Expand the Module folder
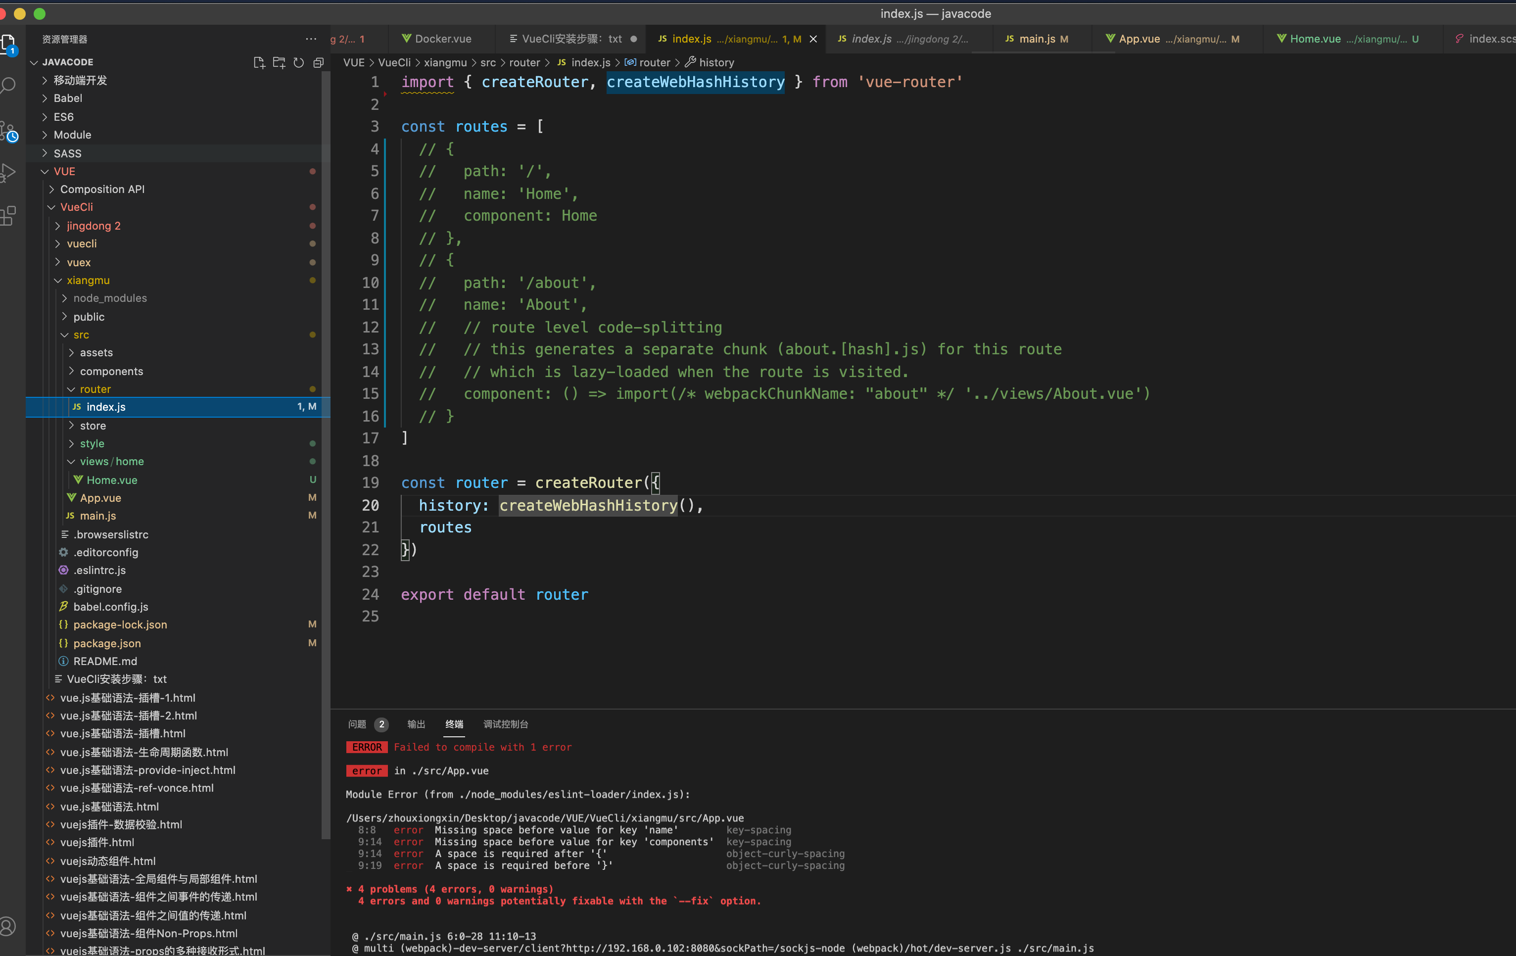1516x956 pixels. 45,135
